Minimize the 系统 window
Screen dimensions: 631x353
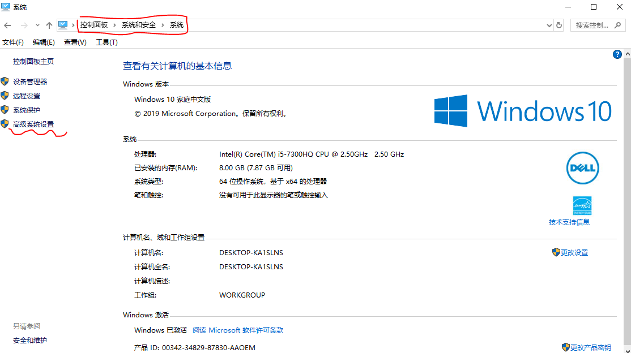coord(568,7)
